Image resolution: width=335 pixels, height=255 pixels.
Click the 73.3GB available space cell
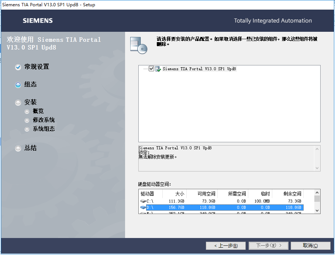point(209,201)
